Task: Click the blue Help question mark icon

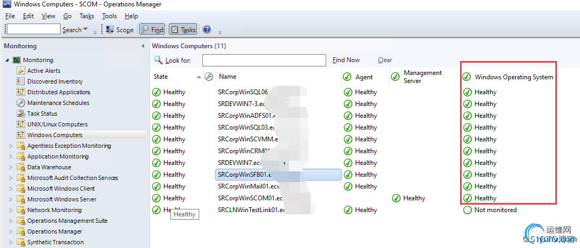Action: pos(207,29)
